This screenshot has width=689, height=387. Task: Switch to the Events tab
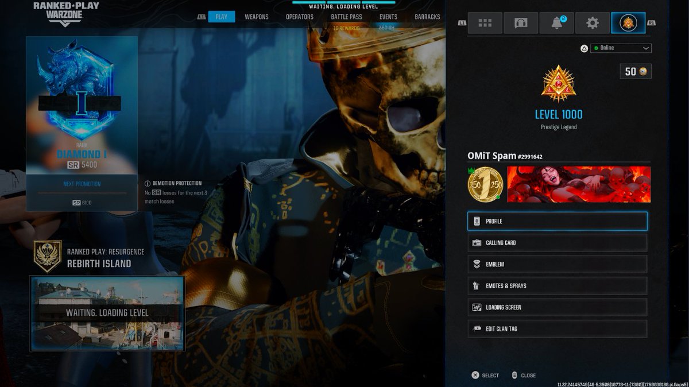388,17
